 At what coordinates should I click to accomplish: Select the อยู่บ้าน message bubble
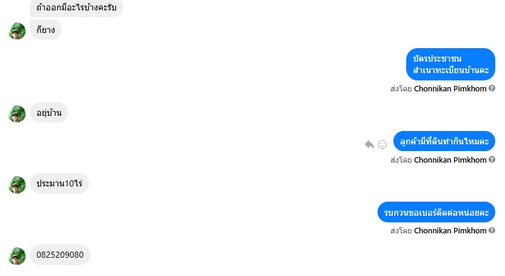point(49,113)
